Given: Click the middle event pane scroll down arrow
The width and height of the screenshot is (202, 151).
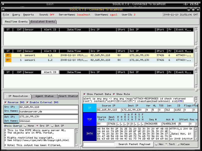Looking at the screenshot, I should tap(196, 65).
